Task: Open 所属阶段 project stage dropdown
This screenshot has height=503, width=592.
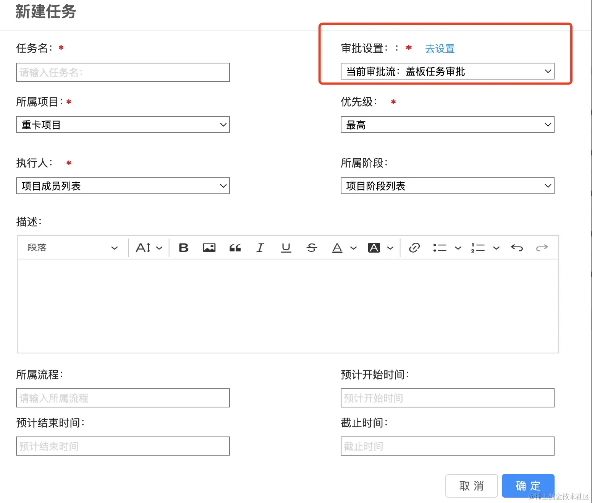Action: [448, 186]
